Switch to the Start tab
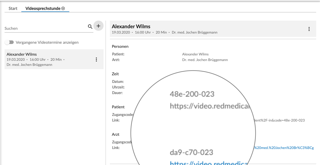The width and height of the screenshot is (320, 165). click(13, 8)
